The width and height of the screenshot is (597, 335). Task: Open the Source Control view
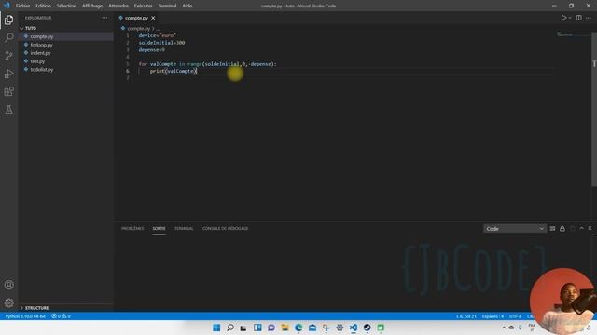tap(8, 56)
